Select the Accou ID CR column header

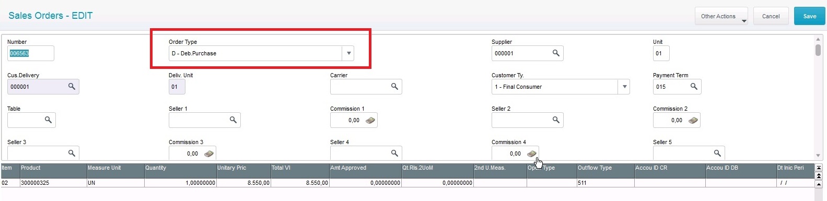coord(670,171)
